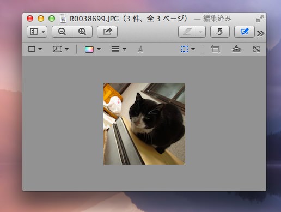This screenshot has width=281, height=212.
Task: Open the Share button
Action: (x=107, y=32)
